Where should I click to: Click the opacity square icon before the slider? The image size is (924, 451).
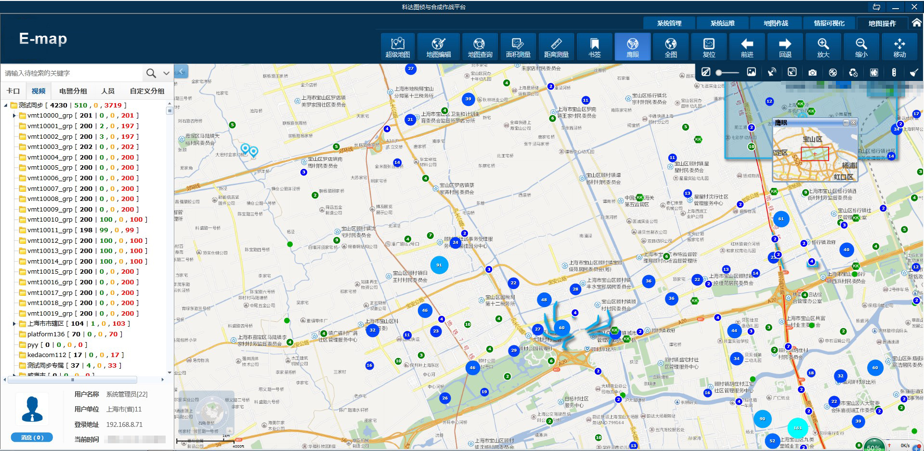[706, 72]
